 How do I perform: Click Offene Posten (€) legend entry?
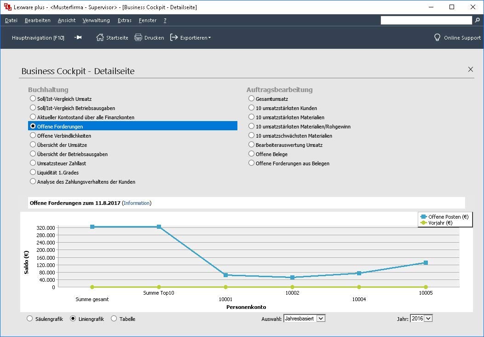click(x=445, y=217)
